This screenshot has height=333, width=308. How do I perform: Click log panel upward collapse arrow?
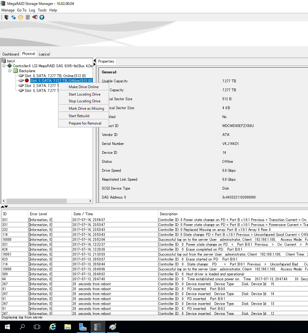tap(2, 206)
